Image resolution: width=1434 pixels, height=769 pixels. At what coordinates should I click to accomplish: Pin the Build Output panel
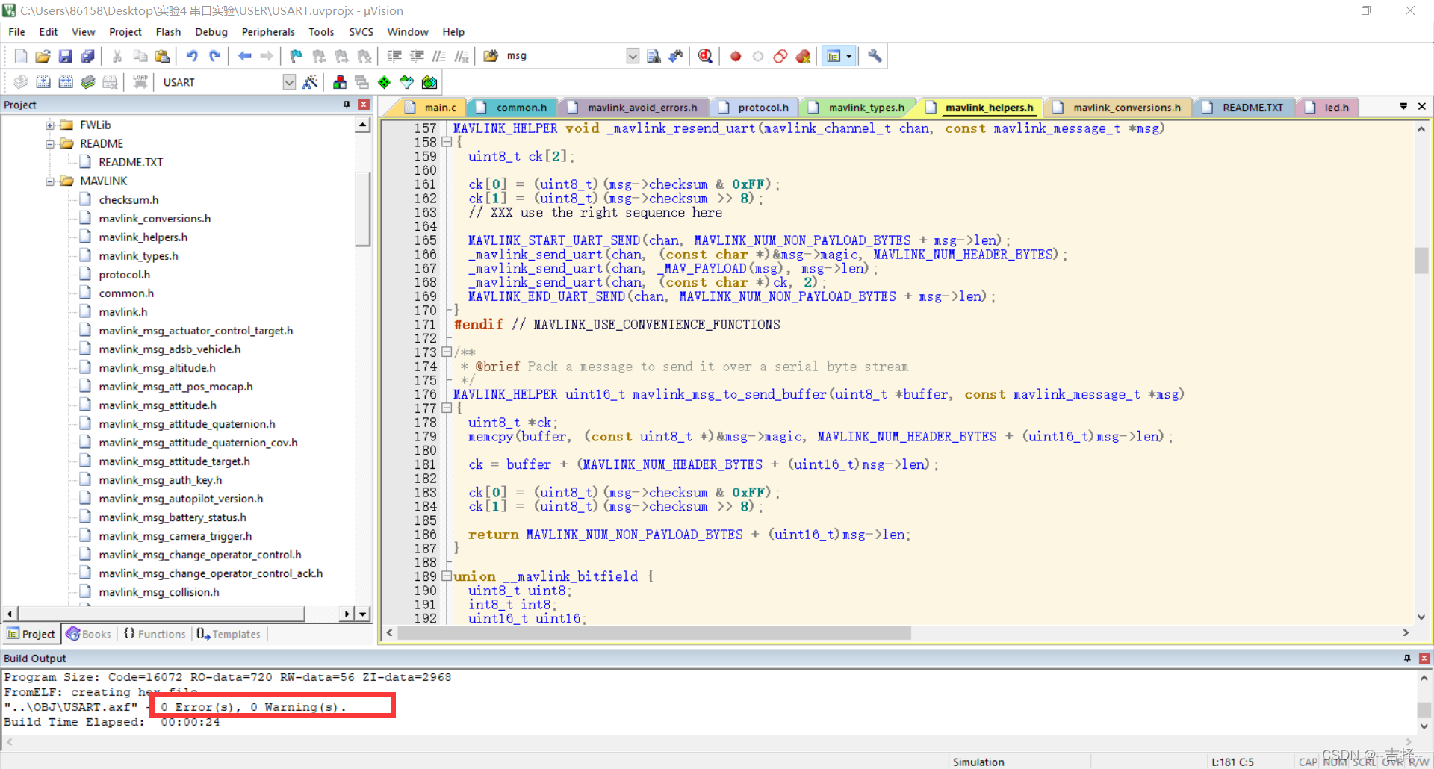[1407, 658]
